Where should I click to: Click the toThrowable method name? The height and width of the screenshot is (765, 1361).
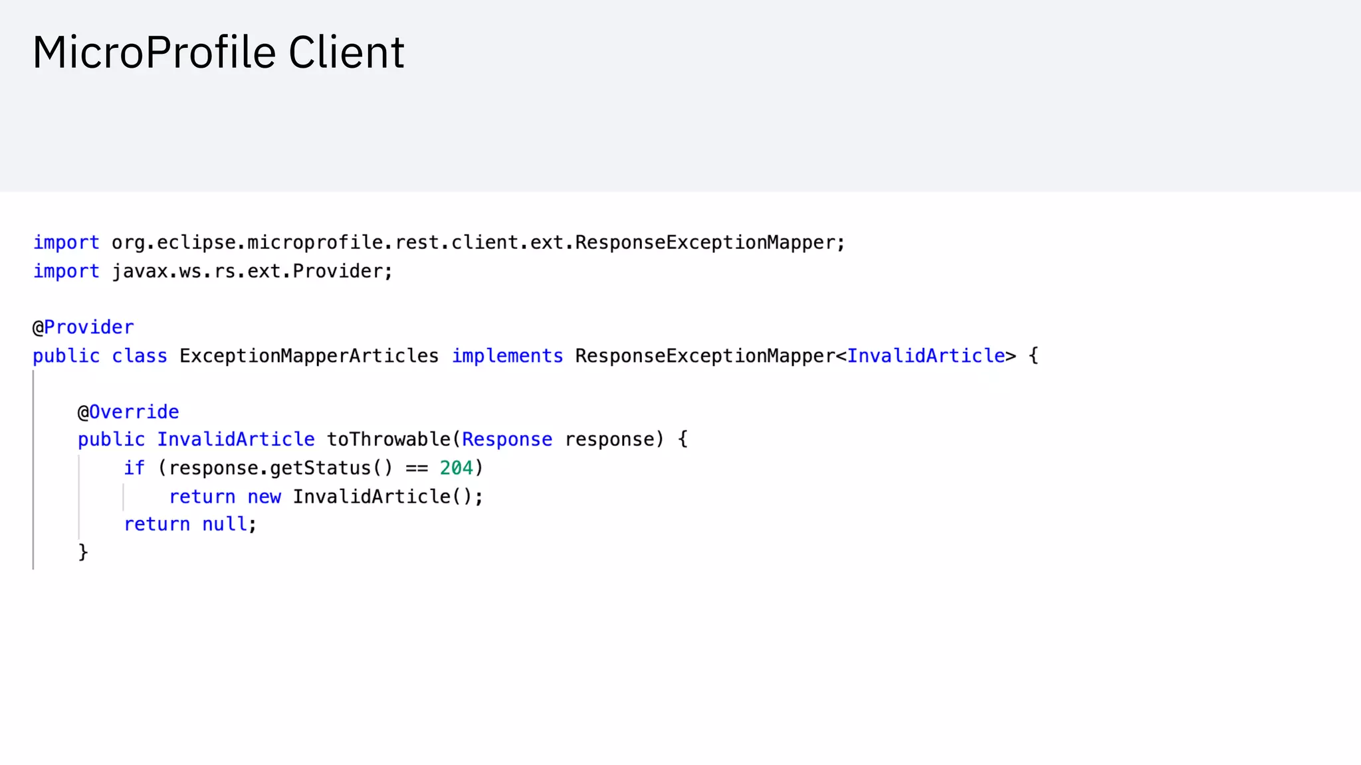coord(389,440)
